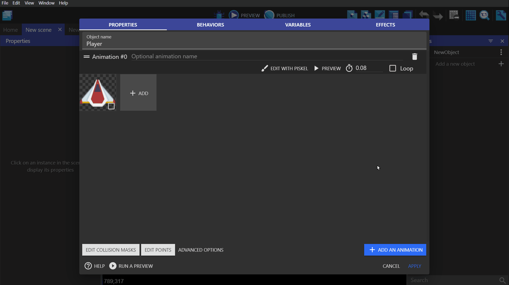The width and height of the screenshot is (509, 285).
Task: Open the project manager icon at top left
Action: pos(7,15)
